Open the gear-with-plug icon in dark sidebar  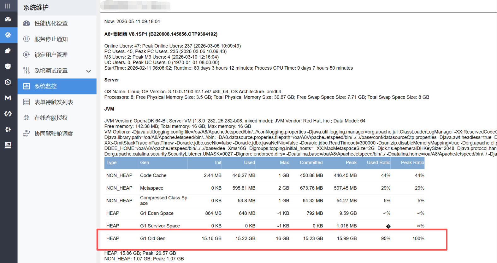[x=8, y=129]
